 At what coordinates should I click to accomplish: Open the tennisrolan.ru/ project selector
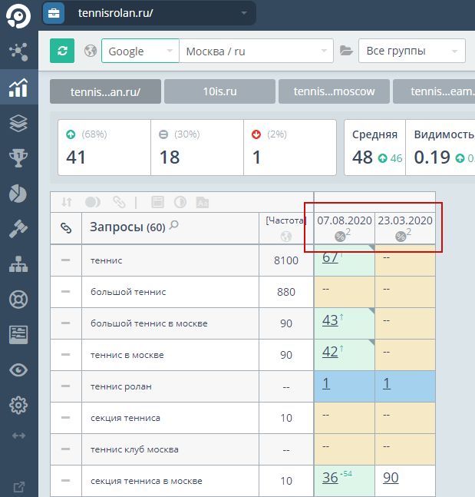[148, 13]
